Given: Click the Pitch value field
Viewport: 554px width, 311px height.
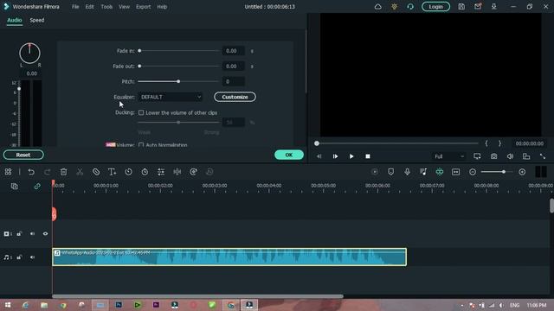Looking at the screenshot, I should [x=233, y=81].
